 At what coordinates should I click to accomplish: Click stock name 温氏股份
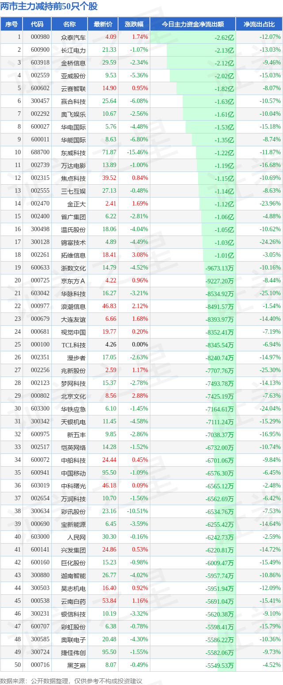[x=73, y=229]
